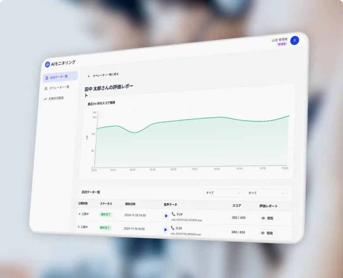Click the 応対データ一覧 document icon

click(46, 78)
